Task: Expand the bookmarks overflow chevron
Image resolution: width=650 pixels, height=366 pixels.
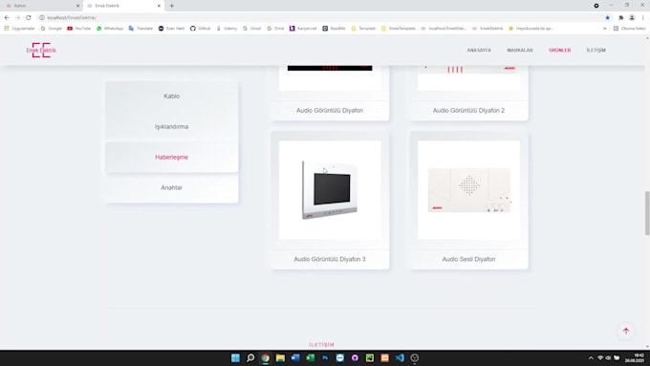Action: click(605, 29)
